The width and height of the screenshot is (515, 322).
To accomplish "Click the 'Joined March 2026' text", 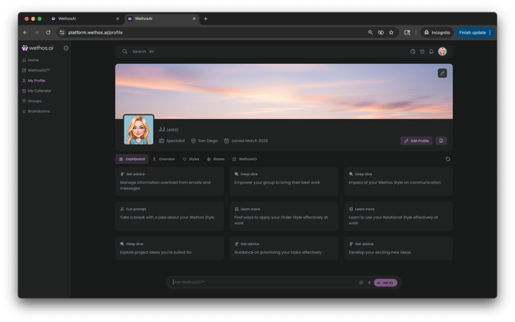I will [x=249, y=141].
